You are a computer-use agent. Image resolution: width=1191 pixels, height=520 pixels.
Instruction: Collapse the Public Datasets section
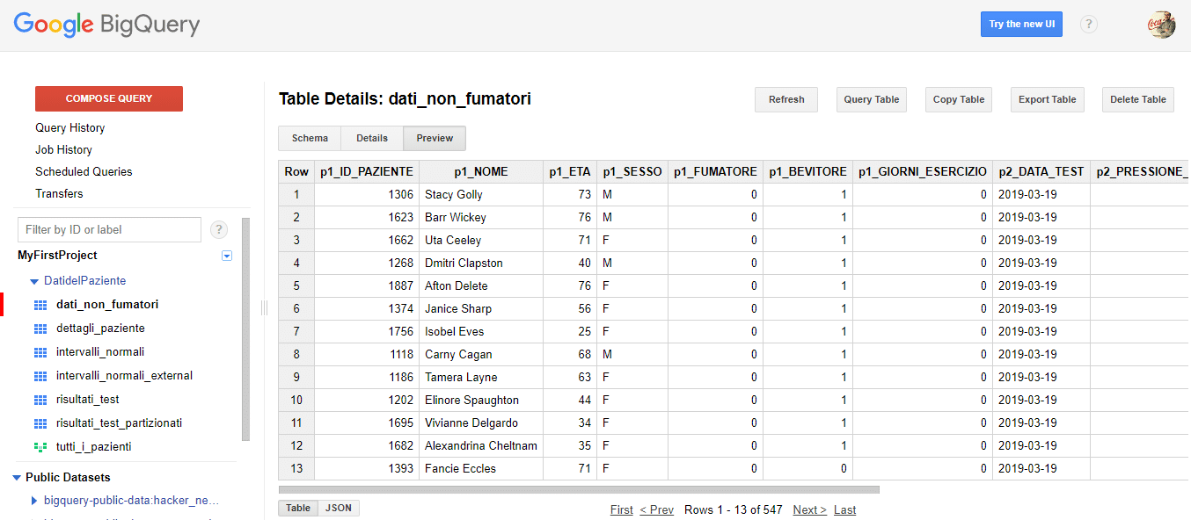click(17, 478)
